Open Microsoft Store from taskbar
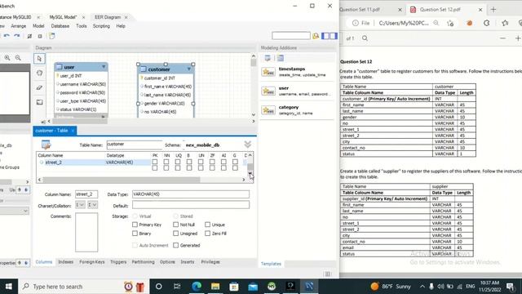Image resolution: width=522 pixels, height=294 pixels. (234, 287)
